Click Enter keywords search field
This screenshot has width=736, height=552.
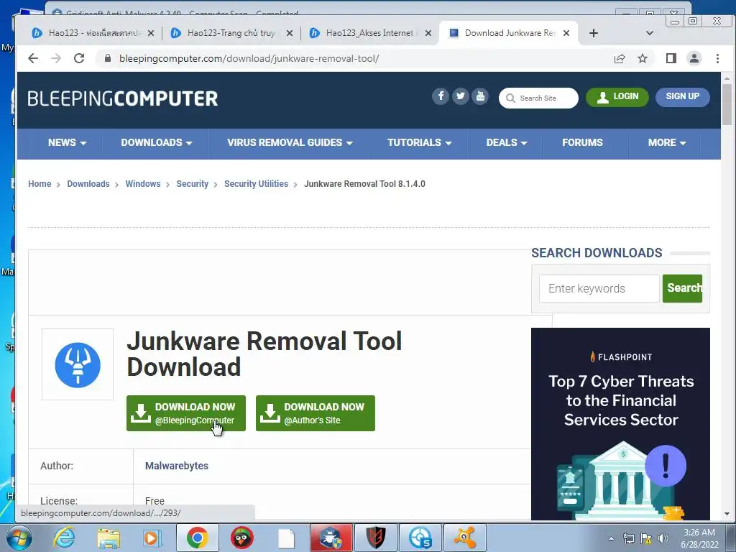click(x=599, y=288)
